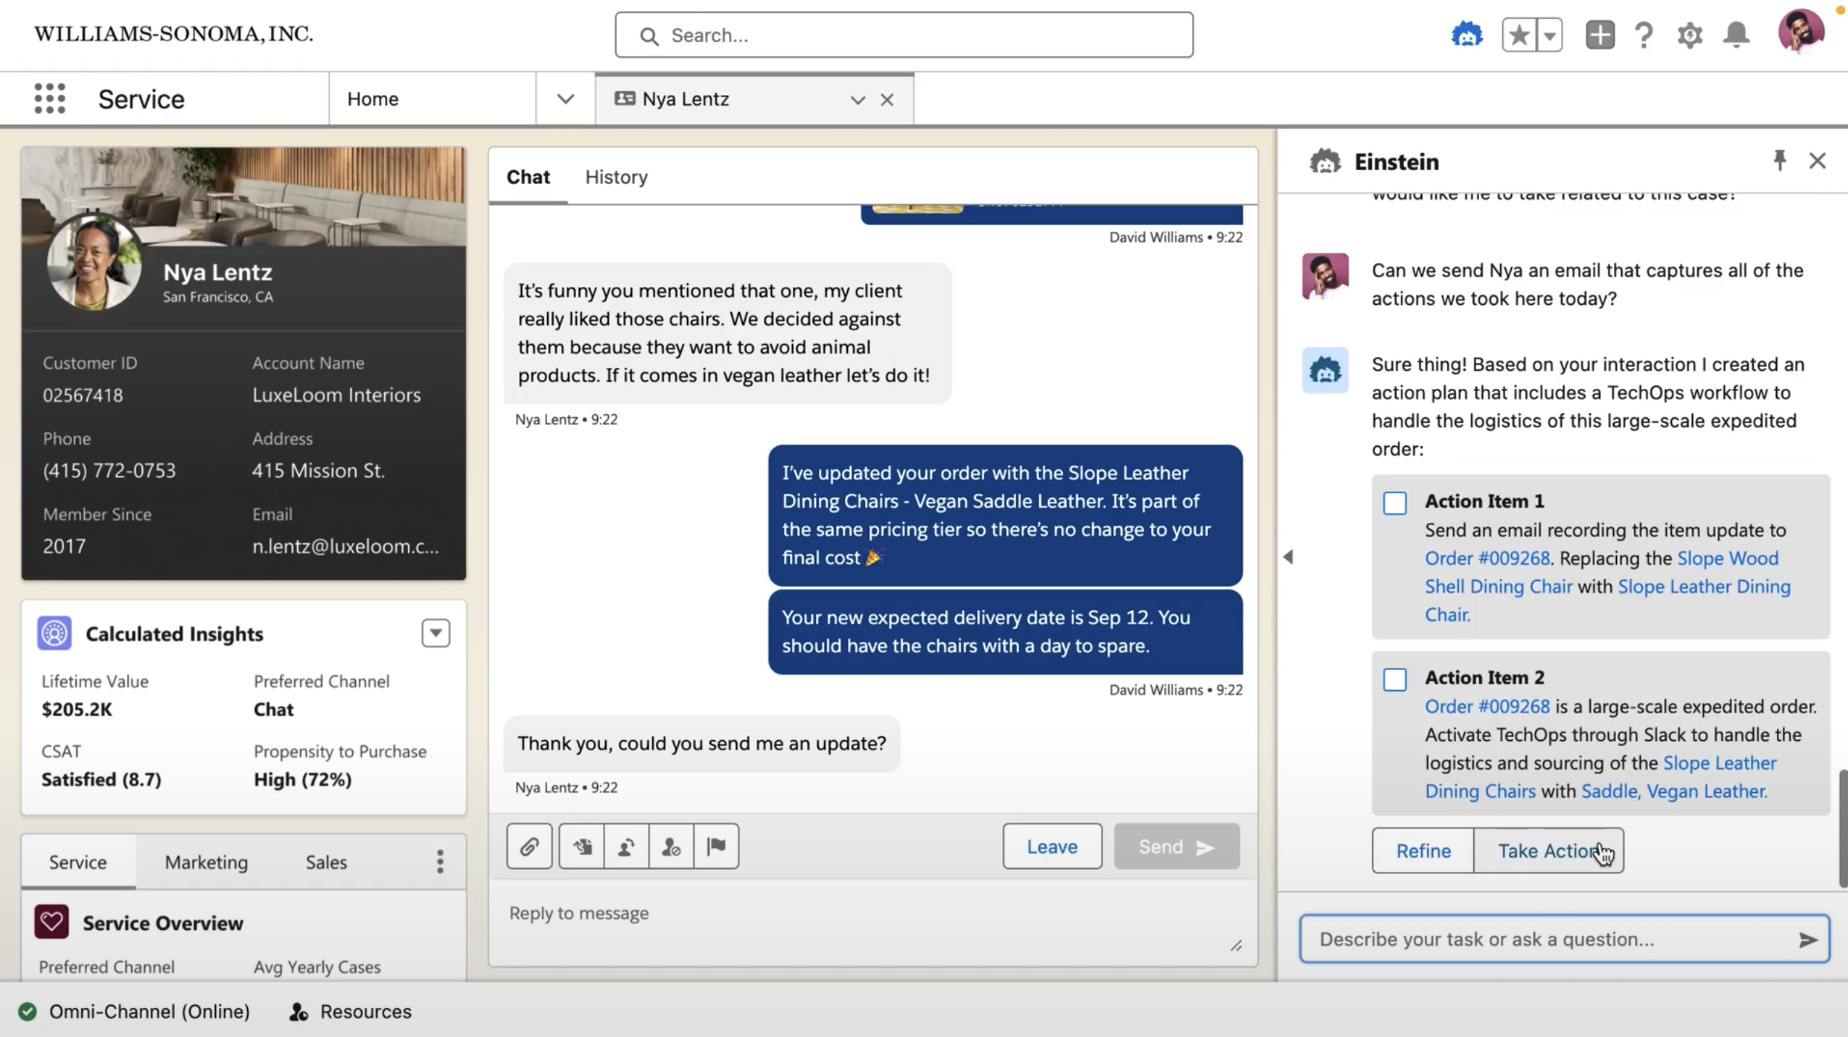This screenshot has height=1037, width=1848.
Task: Open the Setup gear icon
Action: (x=1690, y=34)
